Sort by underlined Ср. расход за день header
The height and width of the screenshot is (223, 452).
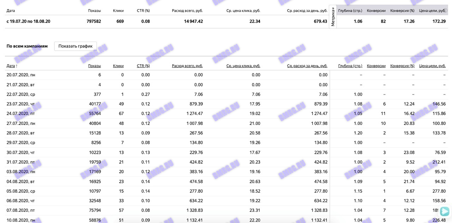(x=307, y=66)
